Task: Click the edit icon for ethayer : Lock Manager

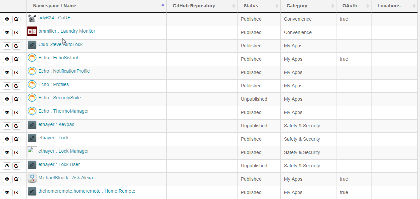Action: coord(16,152)
